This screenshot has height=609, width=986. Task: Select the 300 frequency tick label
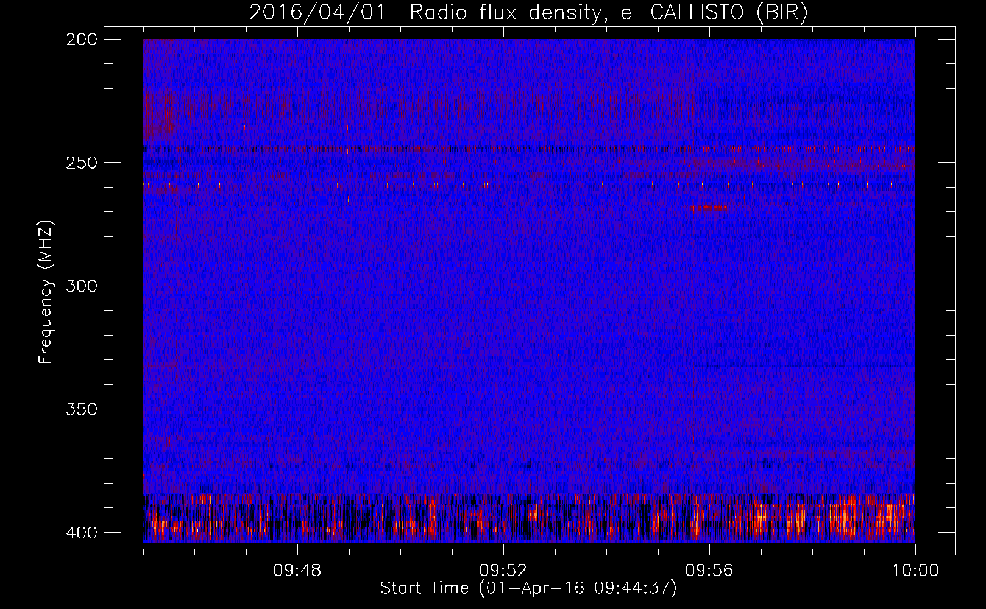[82, 286]
